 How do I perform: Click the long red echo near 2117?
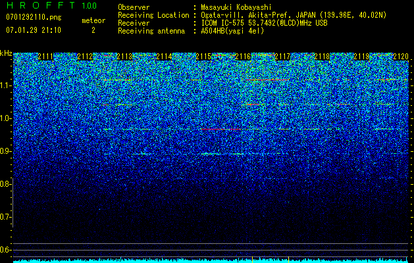(x=267, y=80)
